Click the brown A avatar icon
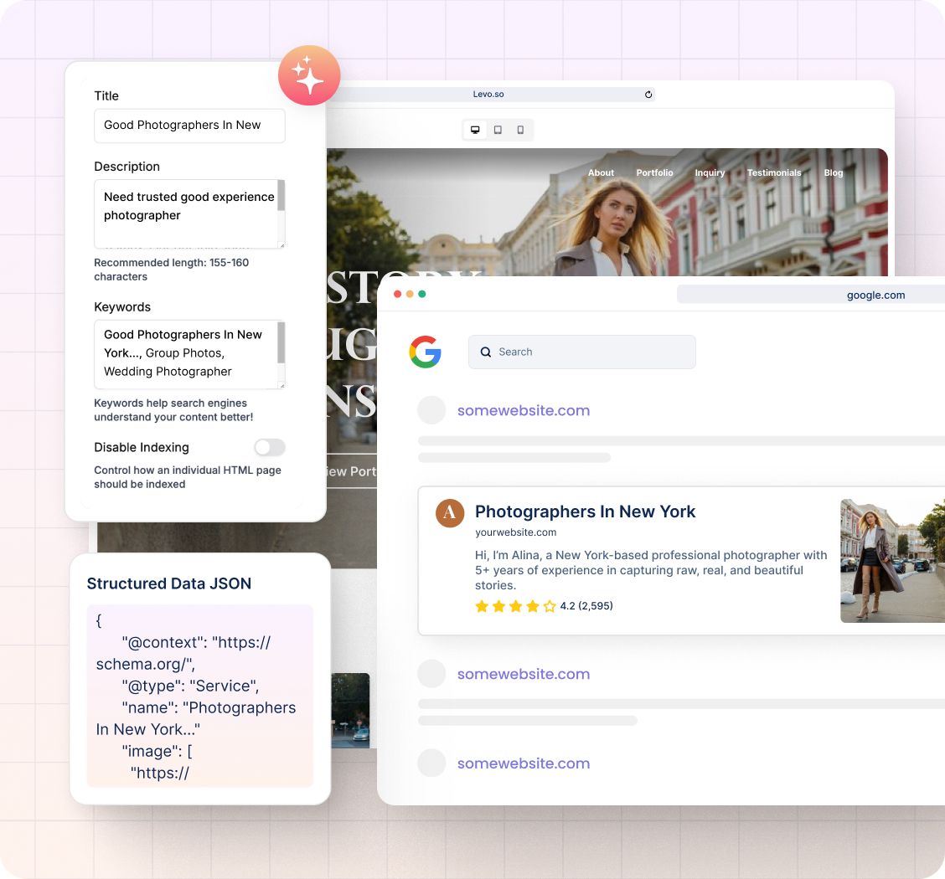This screenshot has width=945, height=879. click(450, 513)
